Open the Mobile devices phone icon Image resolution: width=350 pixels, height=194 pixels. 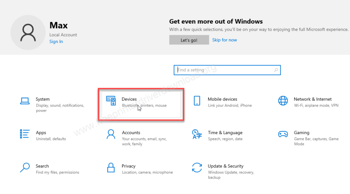pos(197,100)
